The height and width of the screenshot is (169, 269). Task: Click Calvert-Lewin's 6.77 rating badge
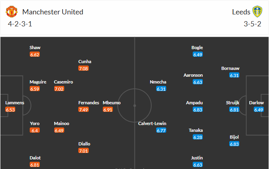pos(161,130)
